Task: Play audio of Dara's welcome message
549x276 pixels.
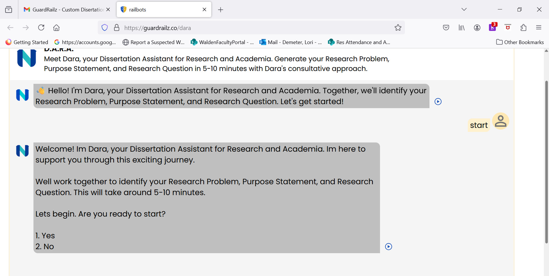Action: 388,246
